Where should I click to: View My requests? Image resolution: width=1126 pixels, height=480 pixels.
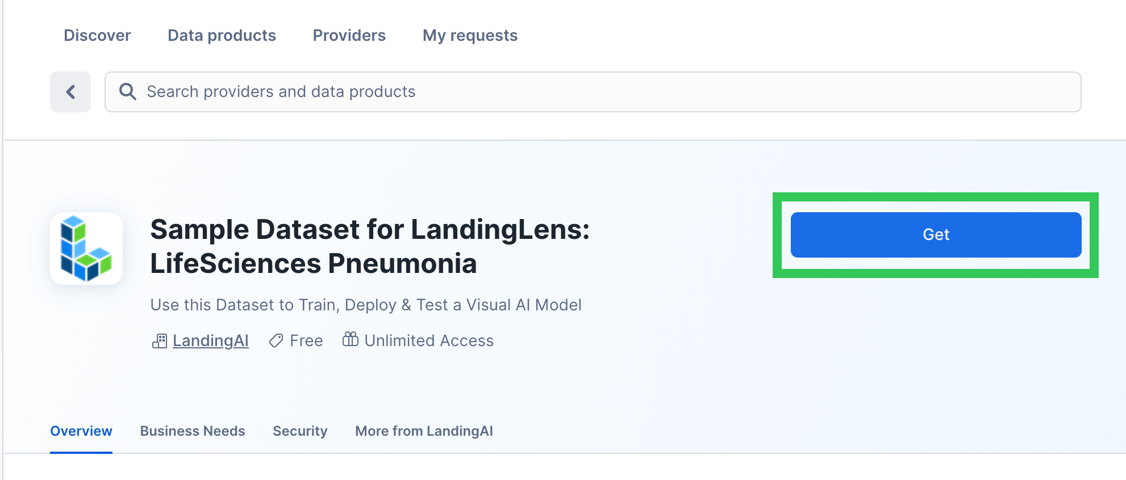pyautogui.click(x=470, y=35)
